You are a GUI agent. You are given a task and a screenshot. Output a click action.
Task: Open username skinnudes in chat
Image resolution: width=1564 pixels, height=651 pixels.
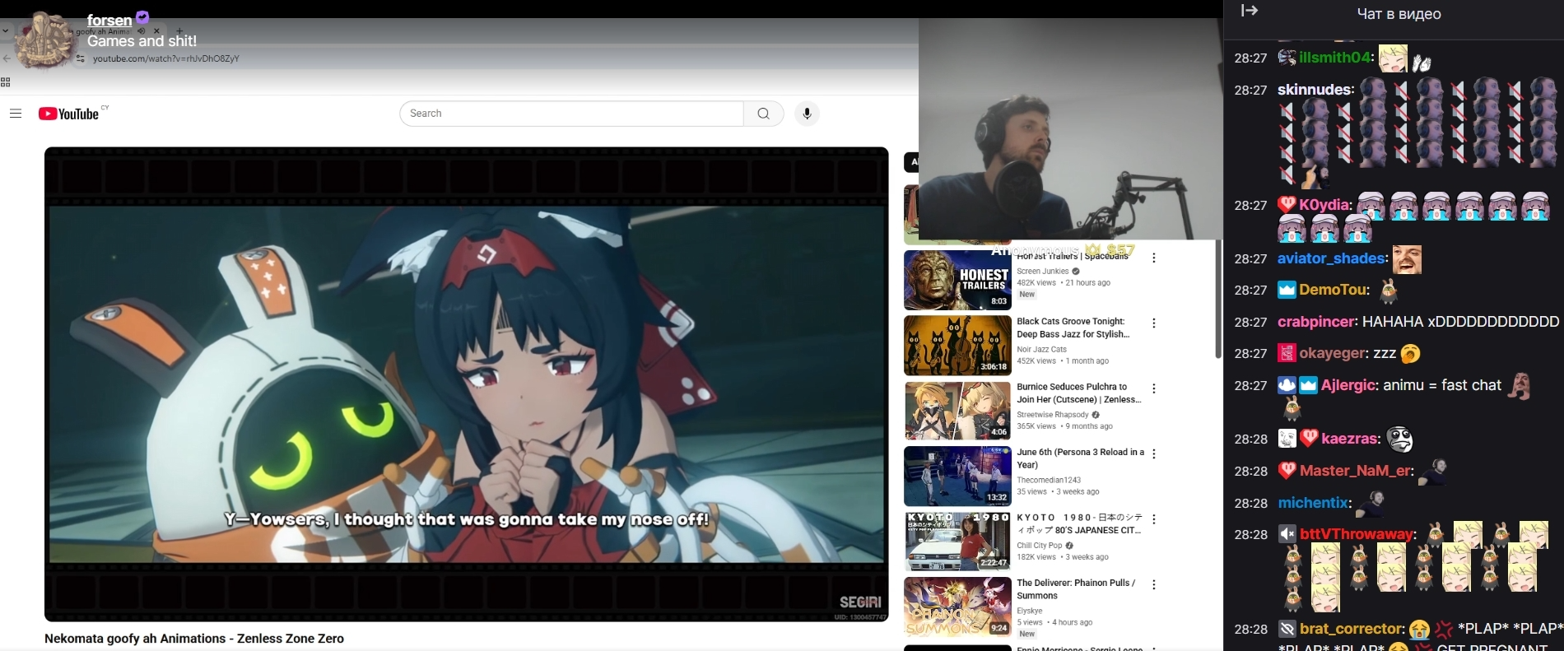(1315, 90)
